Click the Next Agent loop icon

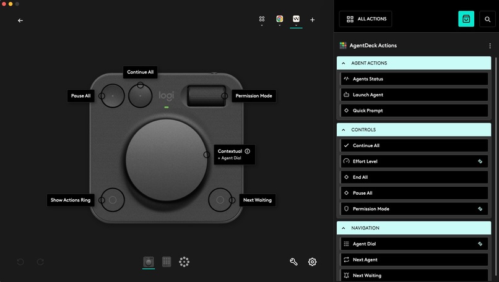pos(346,260)
